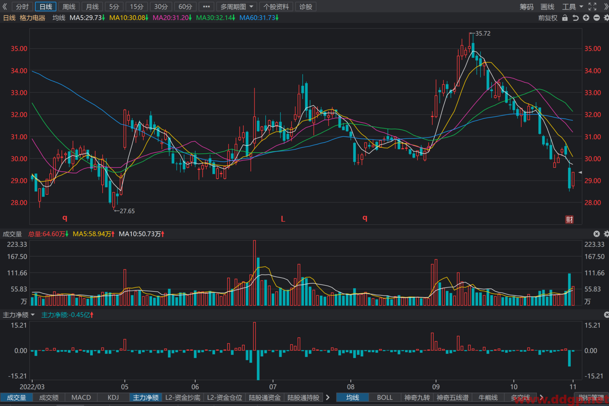Image resolution: width=609 pixels, height=406 pixels.
Task: Switch to 月线 monthly period
Action: pyautogui.click(x=92, y=6)
